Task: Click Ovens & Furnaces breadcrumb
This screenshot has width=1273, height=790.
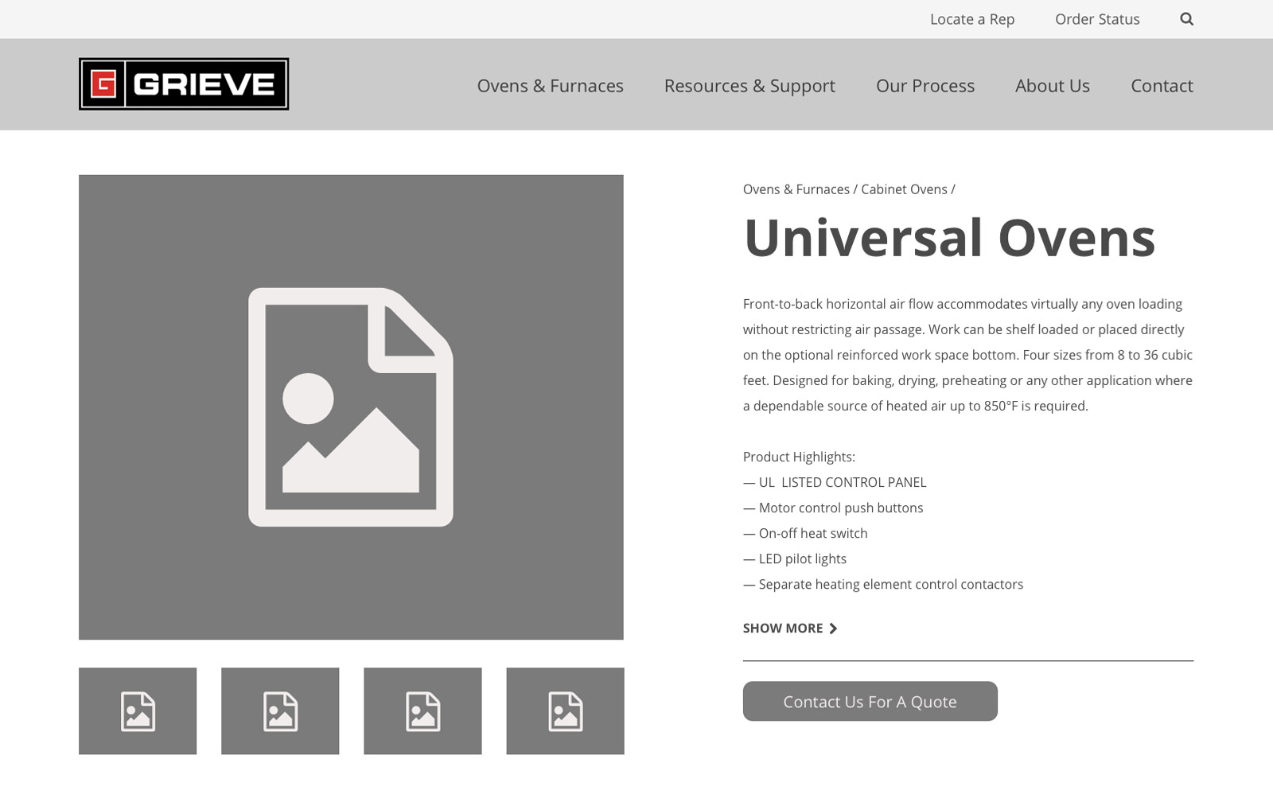Action: tap(796, 189)
